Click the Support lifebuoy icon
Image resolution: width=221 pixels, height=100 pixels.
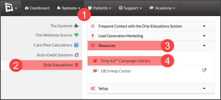(121, 8)
